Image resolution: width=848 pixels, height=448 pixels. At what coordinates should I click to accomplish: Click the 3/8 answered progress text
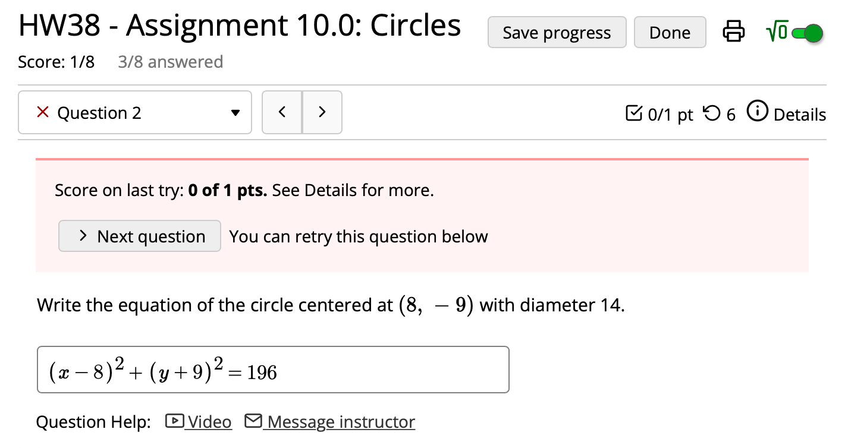click(x=170, y=61)
